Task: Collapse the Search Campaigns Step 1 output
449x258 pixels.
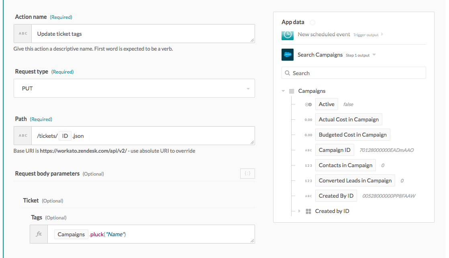Action: coord(374,55)
